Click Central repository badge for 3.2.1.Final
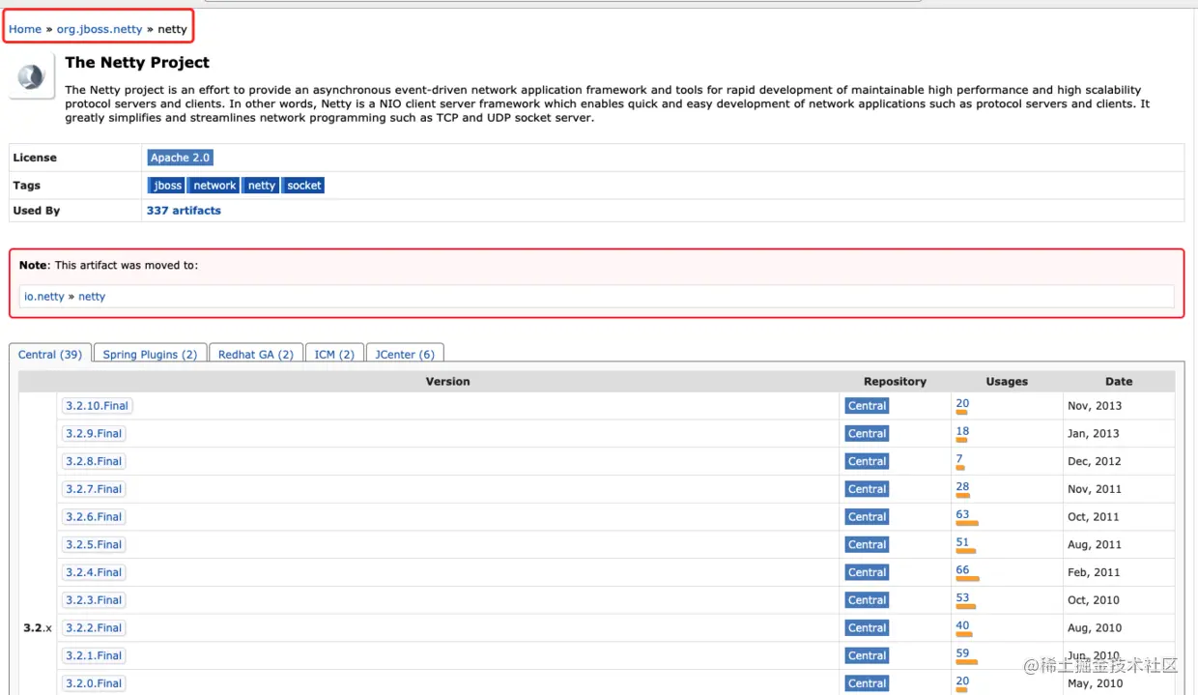The width and height of the screenshot is (1198, 695). tap(867, 655)
